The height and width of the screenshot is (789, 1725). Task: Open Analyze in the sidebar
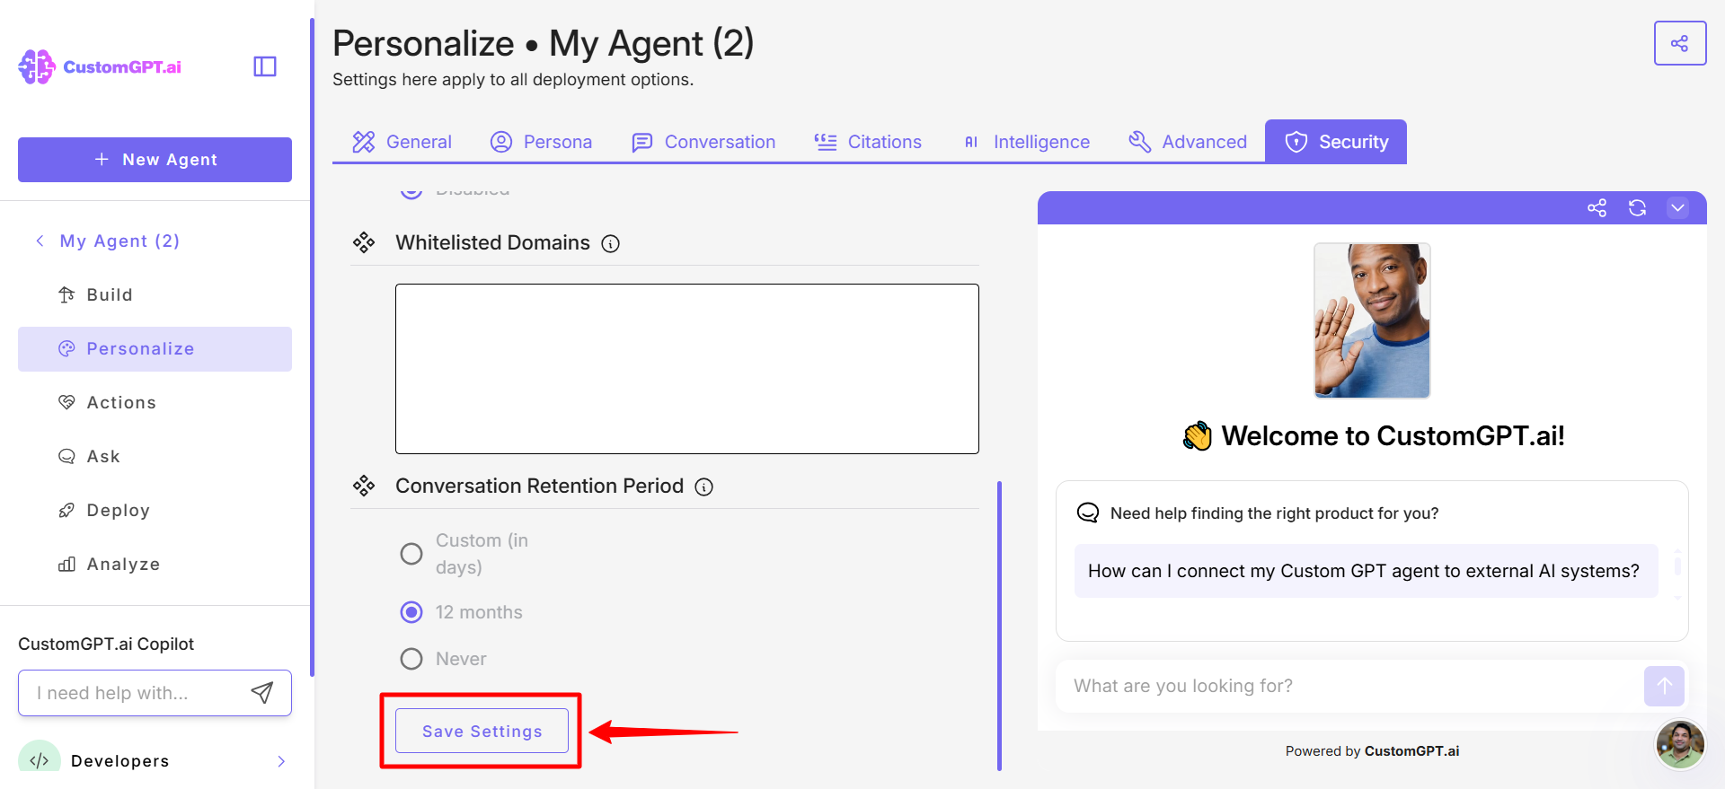coord(155,564)
